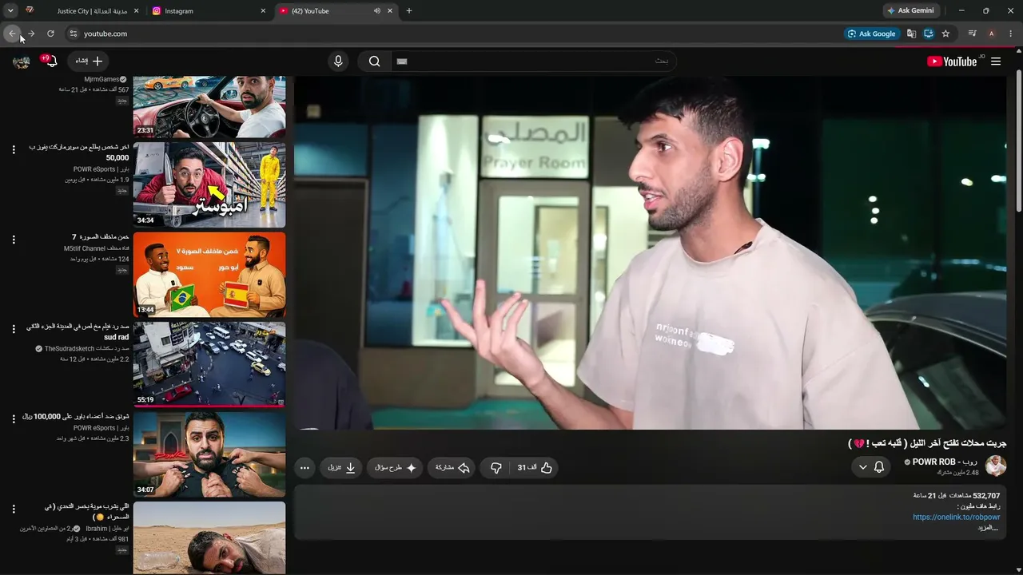Open the Create (إنشاء) button
1023x575 pixels.
(89, 61)
